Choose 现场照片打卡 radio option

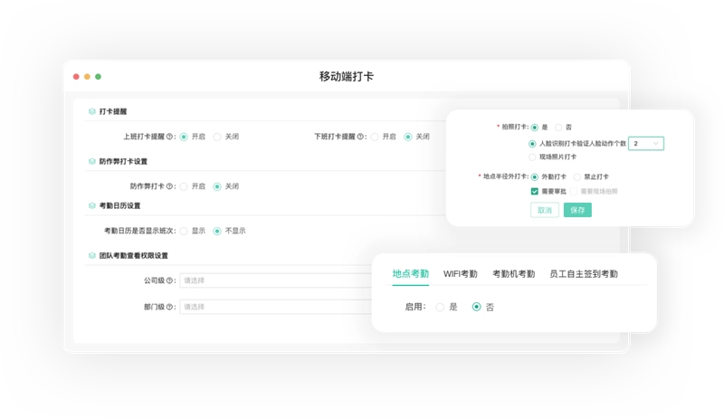click(532, 157)
